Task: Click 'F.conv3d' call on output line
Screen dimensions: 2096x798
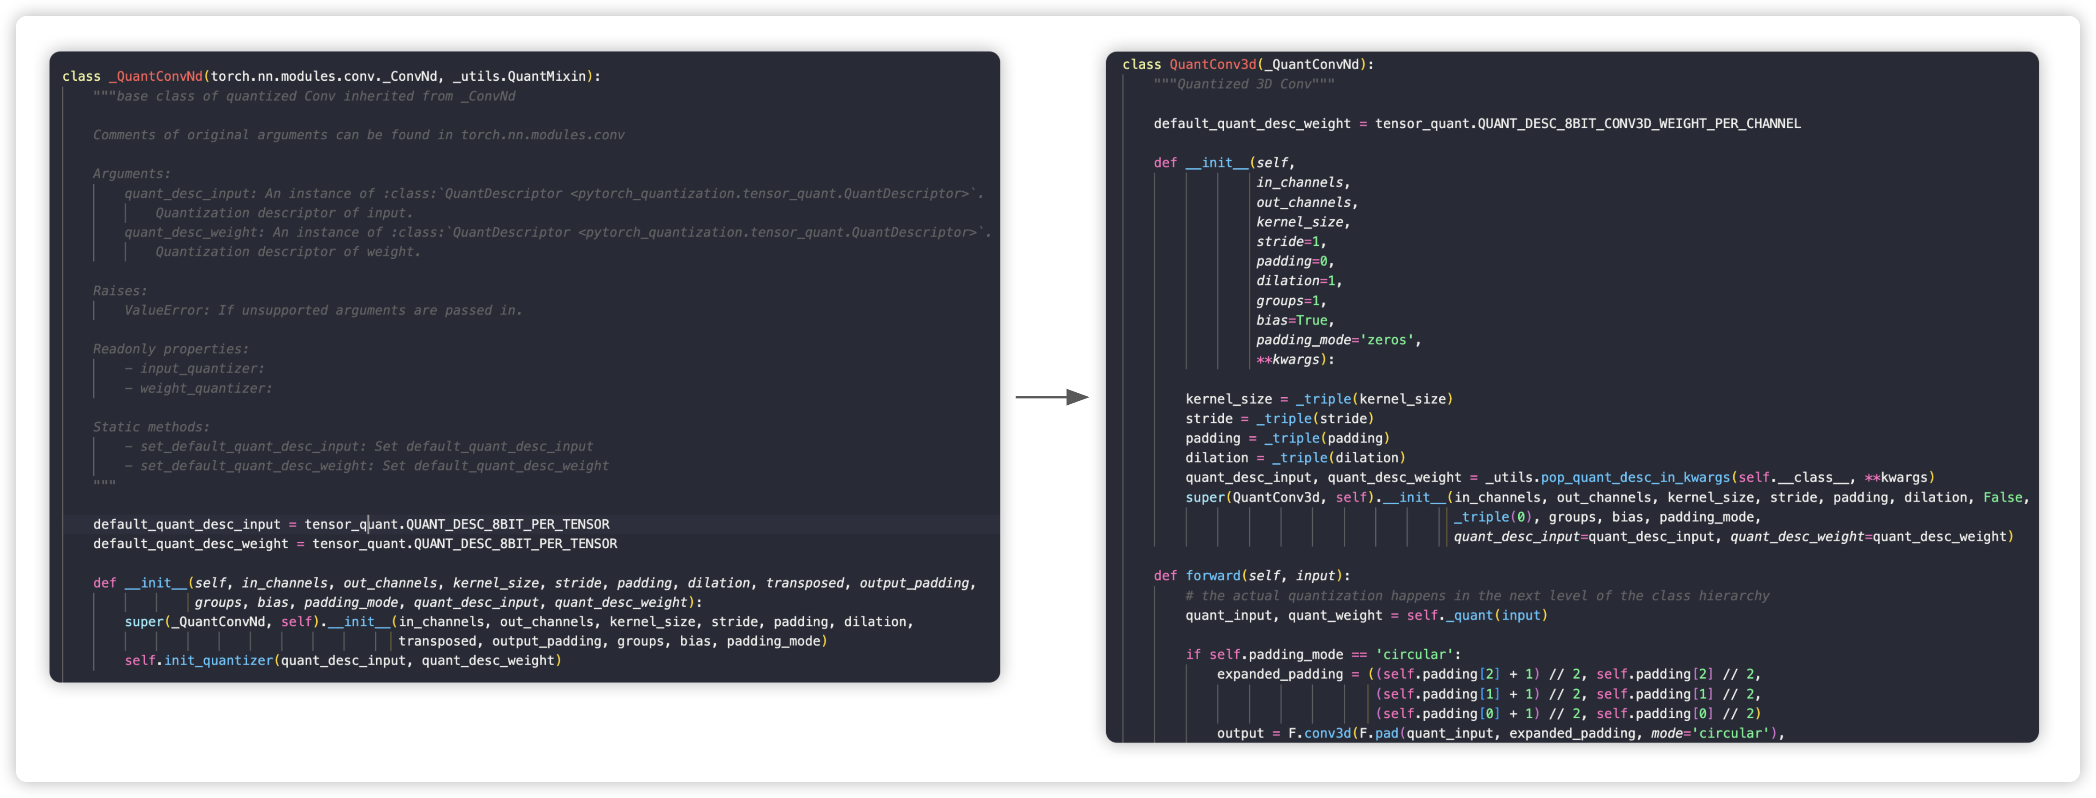Action: (1320, 734)
